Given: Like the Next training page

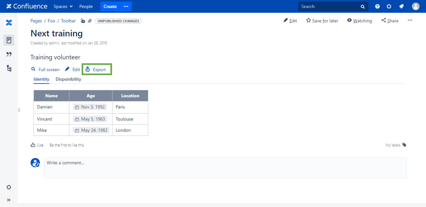Looking at the screenshot, I should pos(37,145).
